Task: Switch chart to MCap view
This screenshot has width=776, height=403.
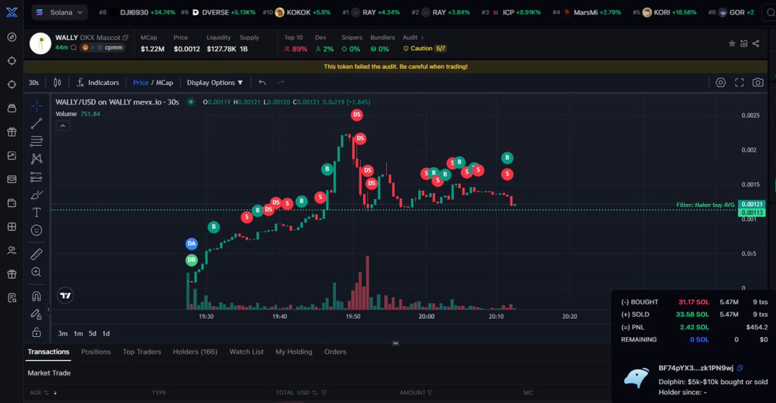Action: (x=164, y=83)
